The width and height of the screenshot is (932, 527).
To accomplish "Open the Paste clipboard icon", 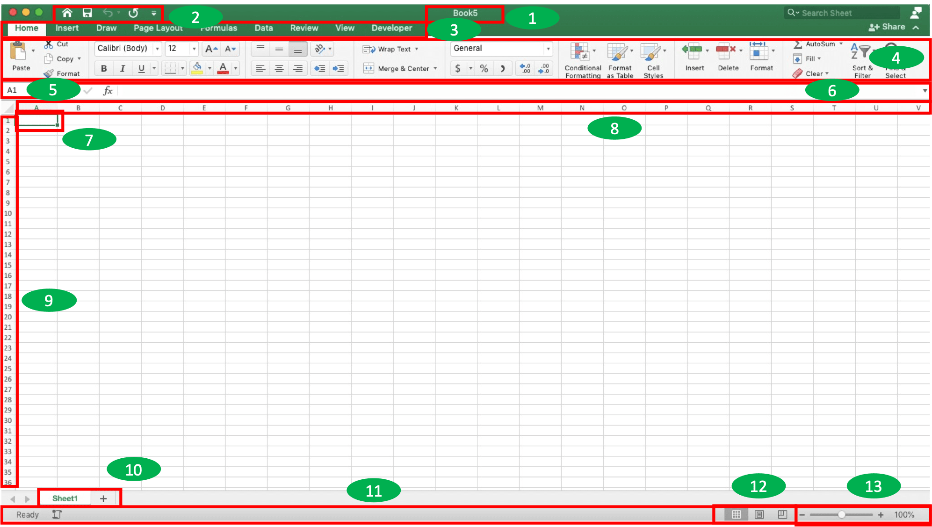I will 18,51.
